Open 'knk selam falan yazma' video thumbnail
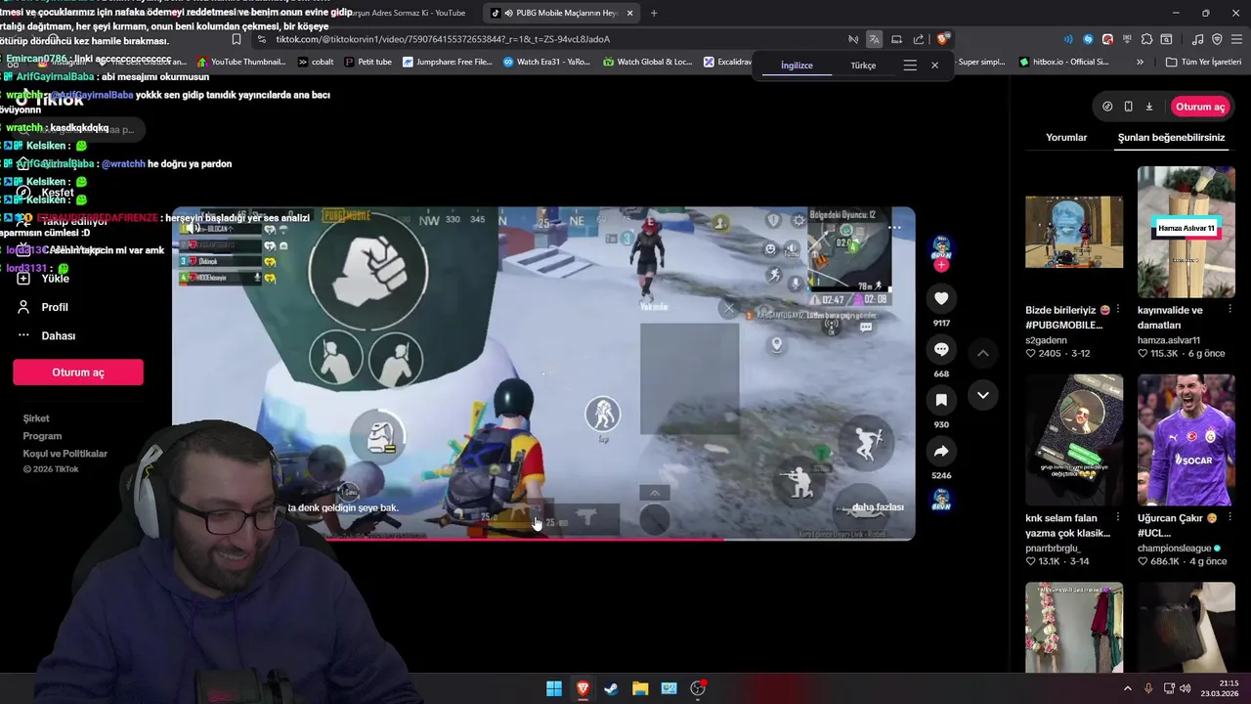This screenshot has height=704, width=1251. (1074, 440)
